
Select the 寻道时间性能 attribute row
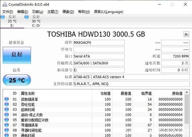94,130
